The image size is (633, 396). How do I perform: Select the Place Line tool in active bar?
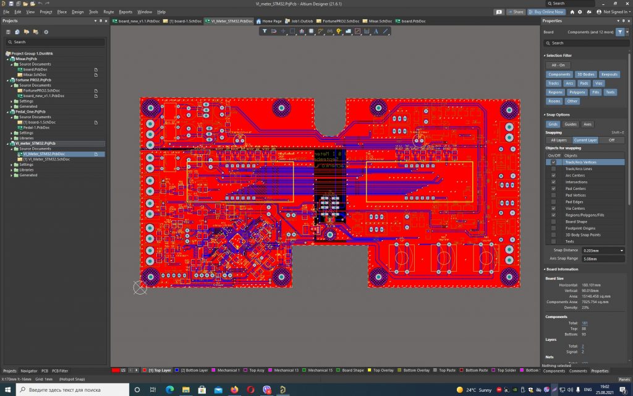[386, 31]
